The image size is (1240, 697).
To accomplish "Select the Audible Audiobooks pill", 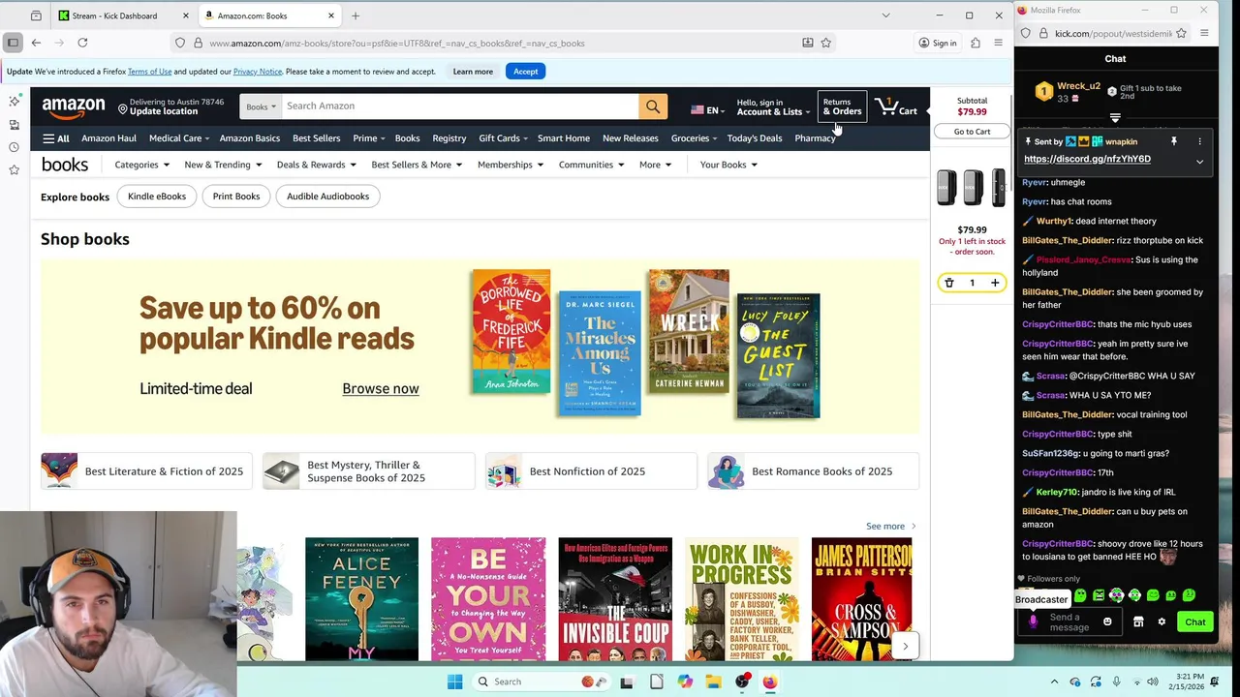I will point(327,197).
